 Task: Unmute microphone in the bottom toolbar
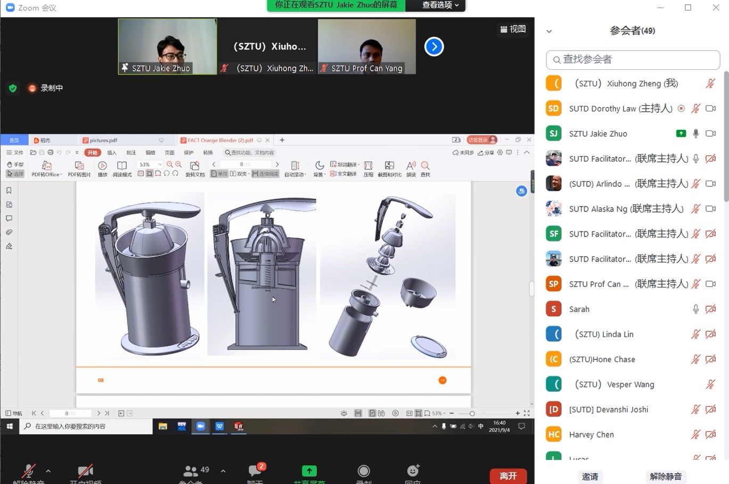[x=29, y=472]
